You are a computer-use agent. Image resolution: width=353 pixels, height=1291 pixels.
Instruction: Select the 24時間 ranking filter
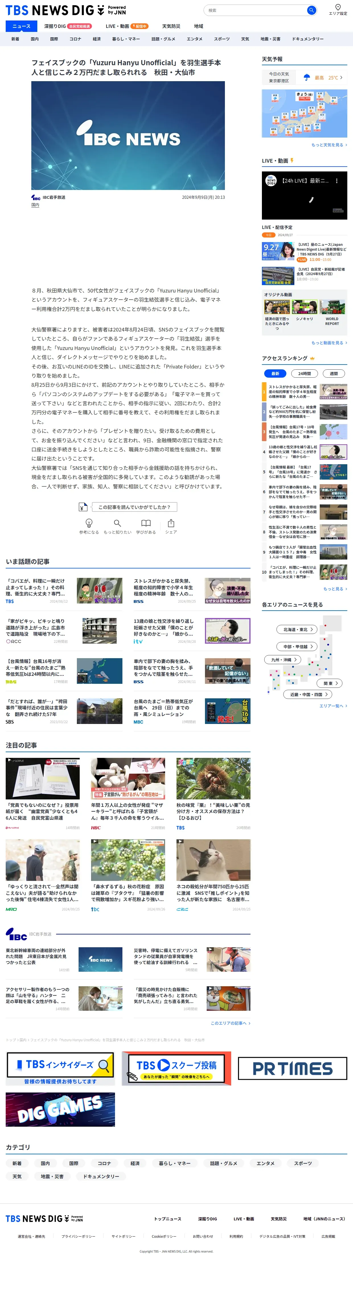[x=304, y=373]
